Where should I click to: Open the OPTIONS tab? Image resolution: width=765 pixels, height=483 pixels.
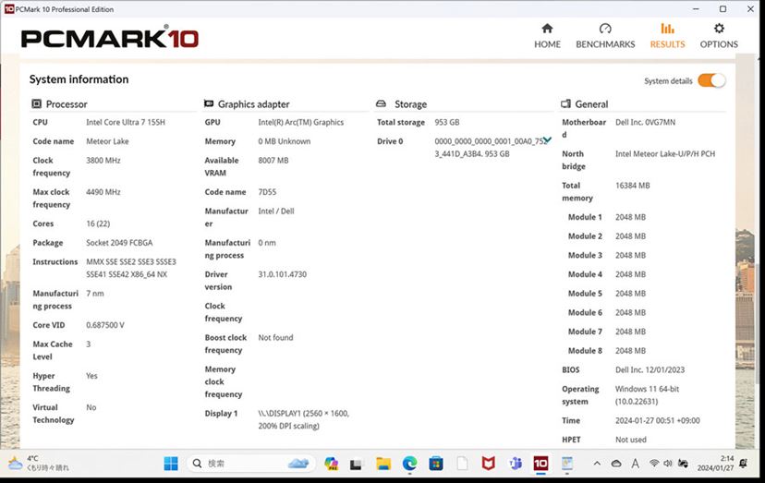point(719,36)
